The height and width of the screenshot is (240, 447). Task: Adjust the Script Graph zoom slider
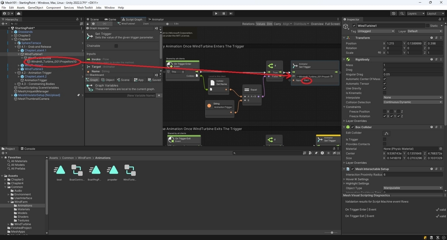(162, 24)
